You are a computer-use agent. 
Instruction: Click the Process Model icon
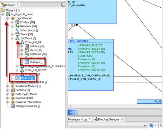pyautogui.click(x=13, y=98)
